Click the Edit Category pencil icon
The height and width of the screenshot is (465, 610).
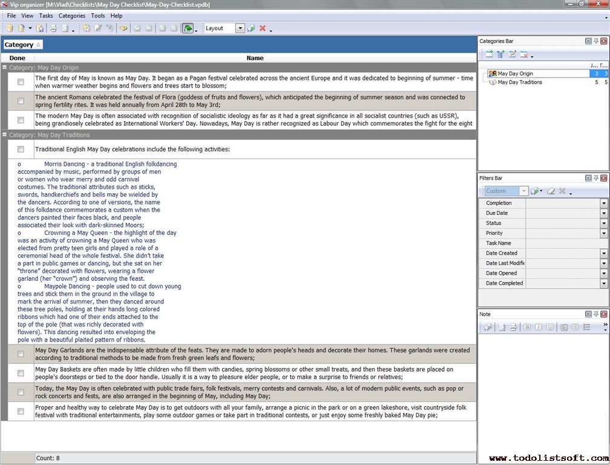click(512, 54)
